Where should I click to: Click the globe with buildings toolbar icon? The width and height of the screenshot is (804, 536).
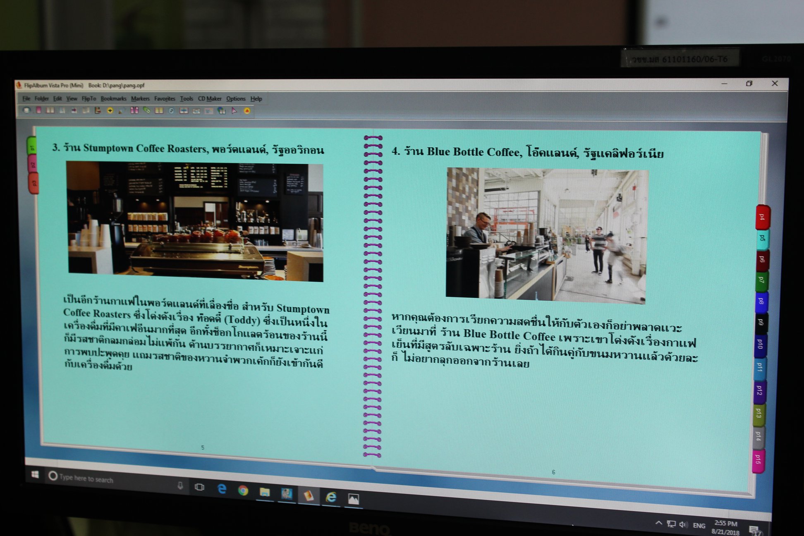pyautogui.click(x=222, y=110)
